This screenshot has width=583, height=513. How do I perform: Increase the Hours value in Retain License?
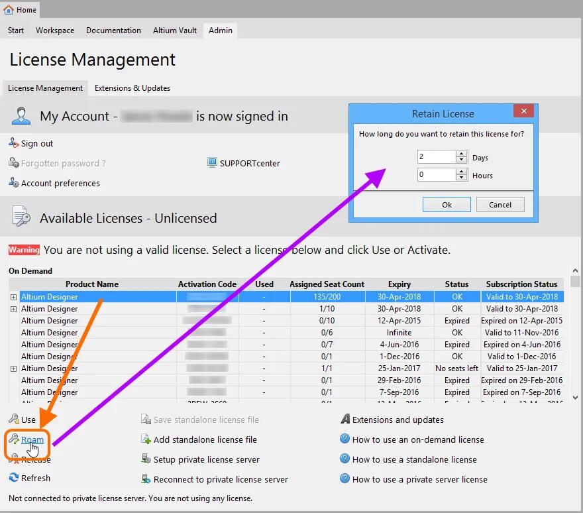coord(461,171)
